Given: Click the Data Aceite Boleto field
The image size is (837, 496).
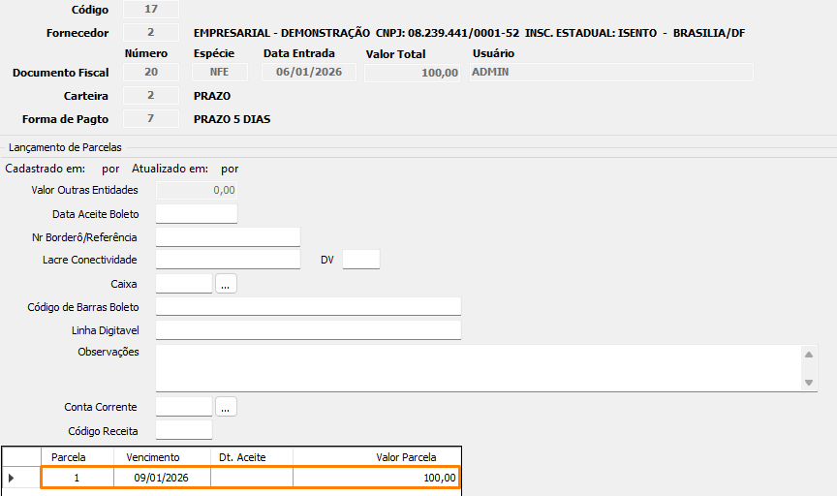Looking at the screenshot, I should tap(197, 213).
